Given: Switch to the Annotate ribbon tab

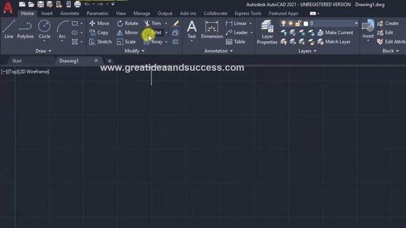Looking at the screenshot, I should (70, 13).
